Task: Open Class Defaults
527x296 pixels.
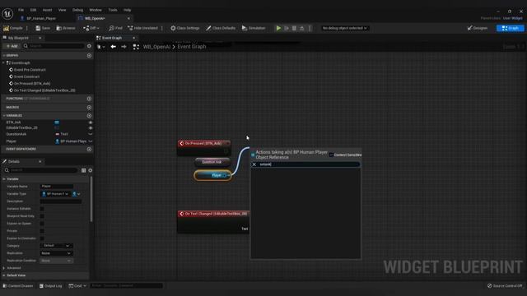Action: 221,28
